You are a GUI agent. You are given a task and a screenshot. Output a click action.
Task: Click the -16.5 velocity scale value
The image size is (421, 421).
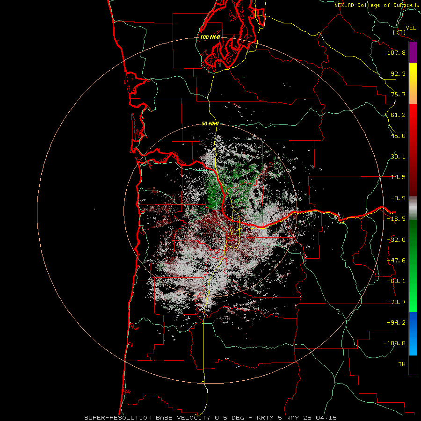point(396,219)
